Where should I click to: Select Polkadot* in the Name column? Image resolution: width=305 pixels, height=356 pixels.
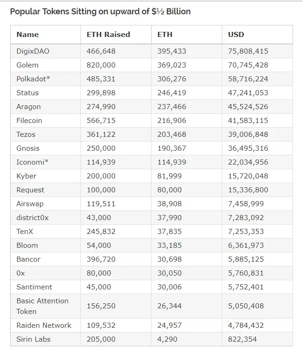[x=33, y=79]
